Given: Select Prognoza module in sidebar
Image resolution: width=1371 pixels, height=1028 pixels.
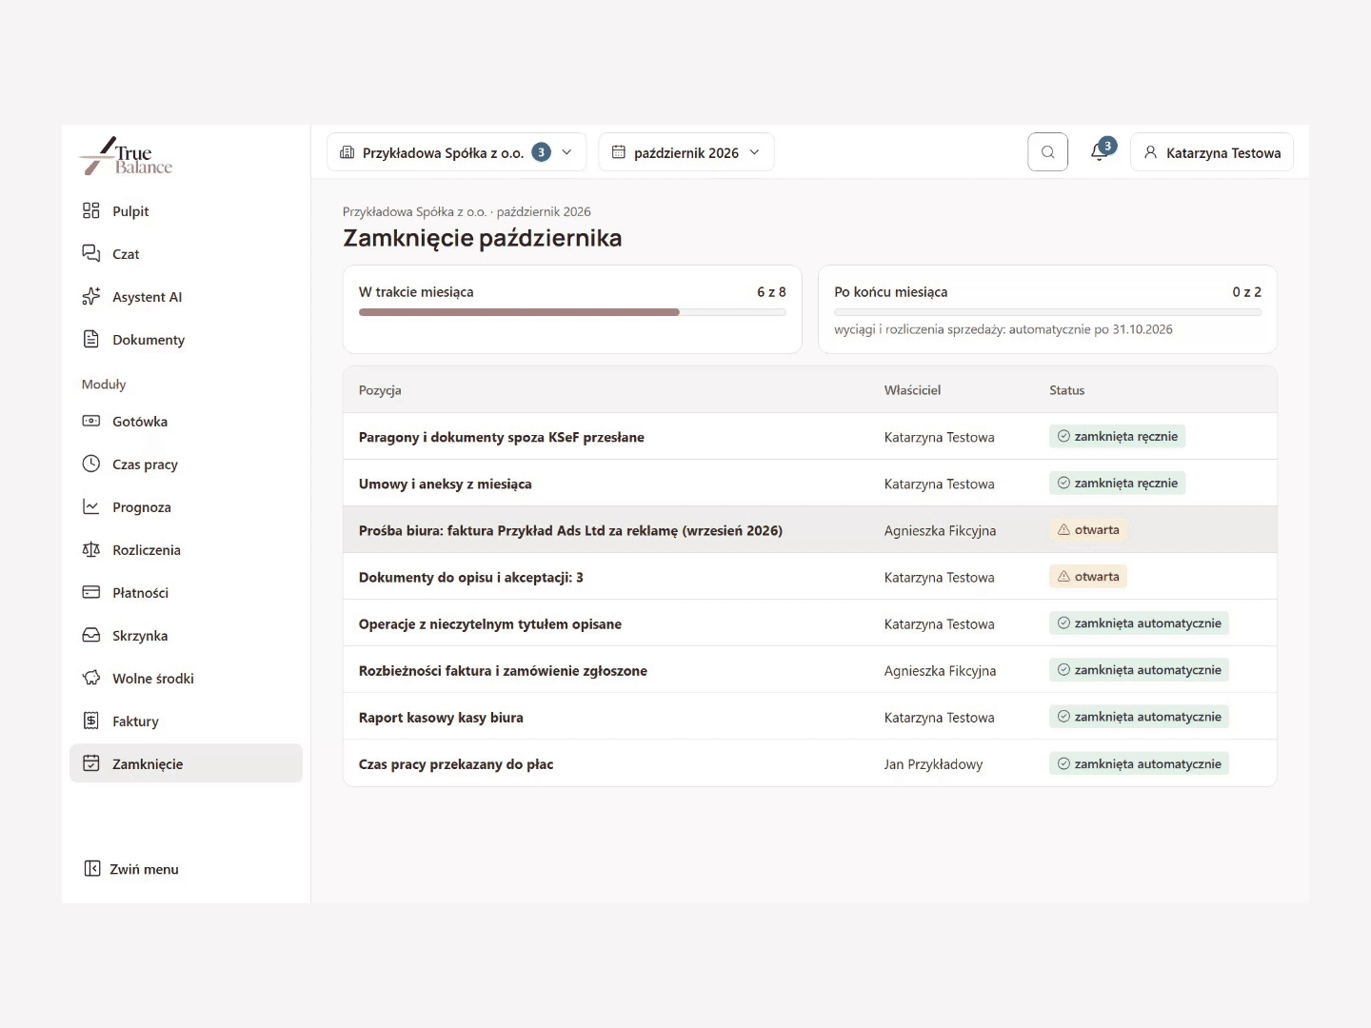Looking at the screenshot, I should point(142,507).
